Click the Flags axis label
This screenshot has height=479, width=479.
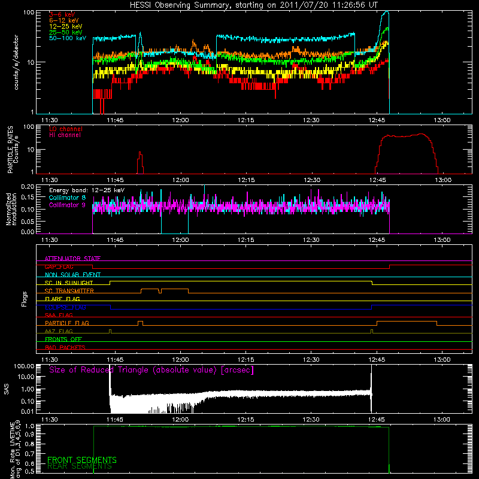coord(25,299)
